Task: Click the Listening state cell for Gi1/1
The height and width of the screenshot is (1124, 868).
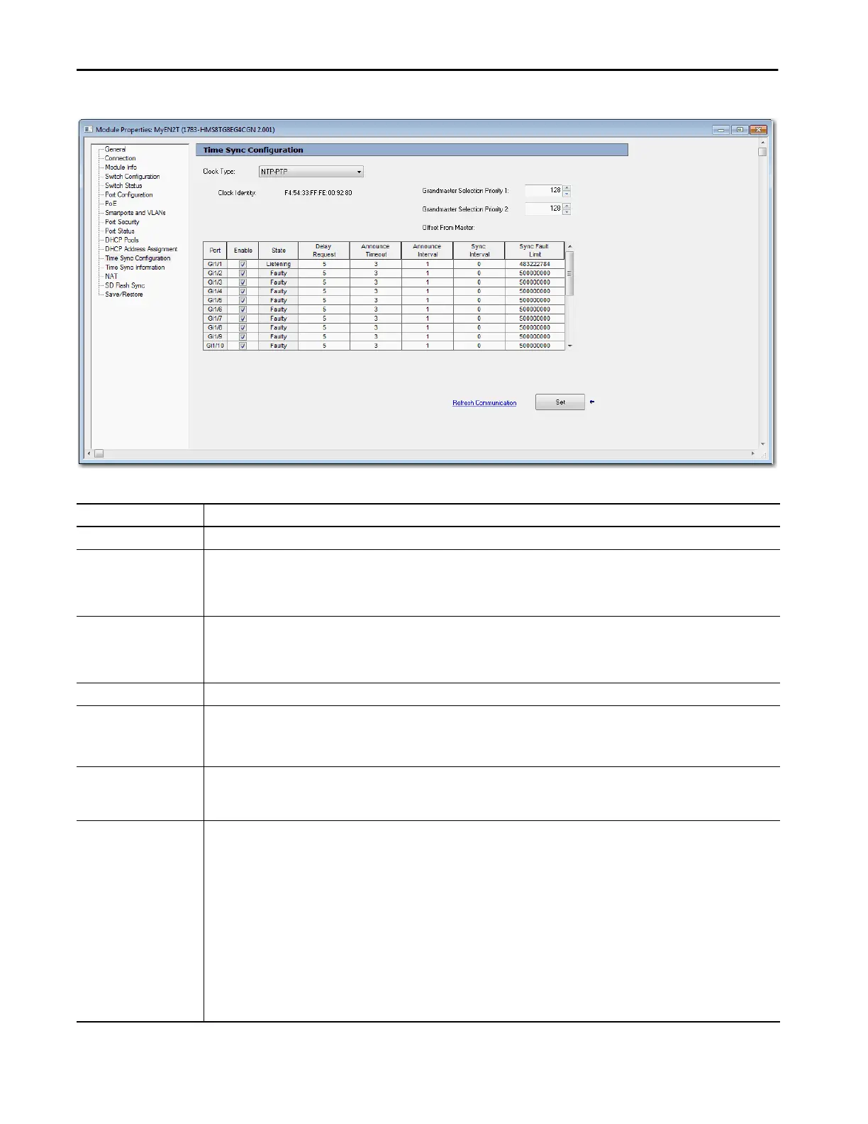Action: click(279, 264)
